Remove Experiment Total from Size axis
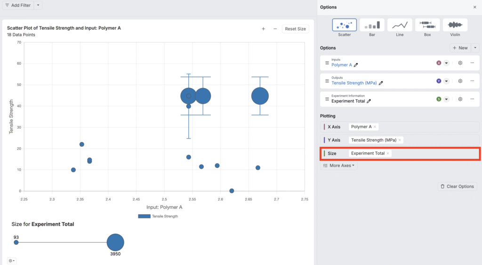The image size is (482, 265). [x=388, y=153]
